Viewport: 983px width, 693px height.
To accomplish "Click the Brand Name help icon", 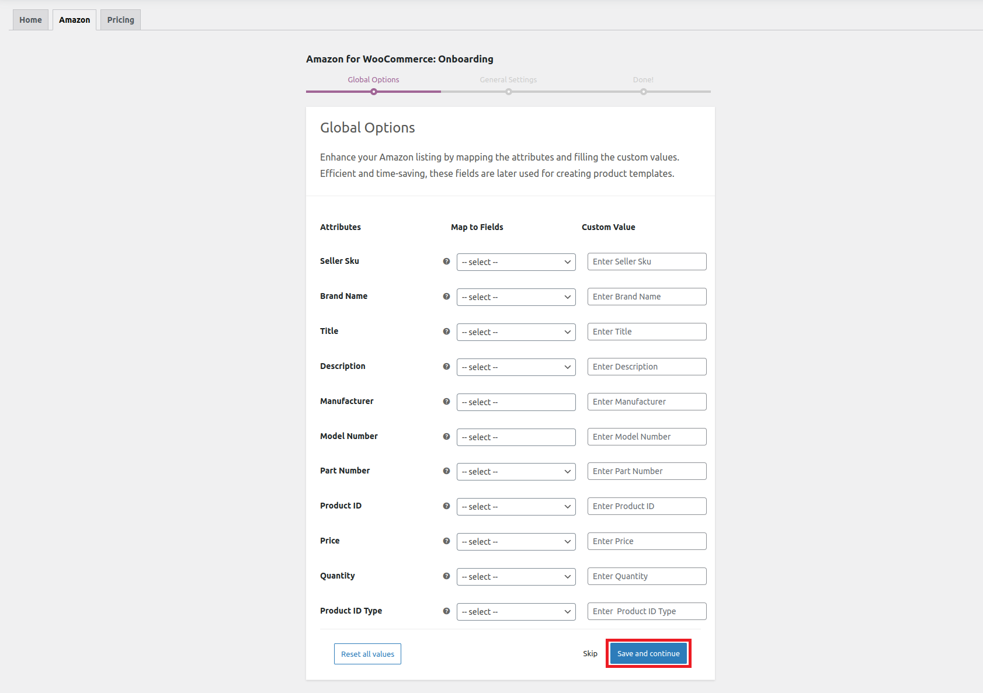I will click(446, 297).
